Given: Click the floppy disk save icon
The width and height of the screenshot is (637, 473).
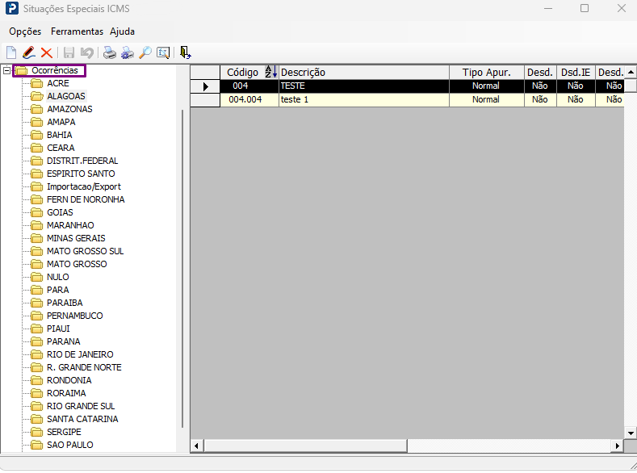Looking at the screenshot, I should [69, 52].
